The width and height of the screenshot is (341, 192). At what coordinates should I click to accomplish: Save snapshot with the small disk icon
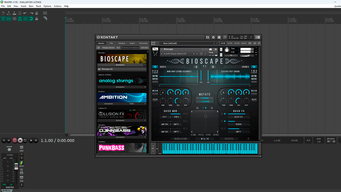click(x=201, y=54)
